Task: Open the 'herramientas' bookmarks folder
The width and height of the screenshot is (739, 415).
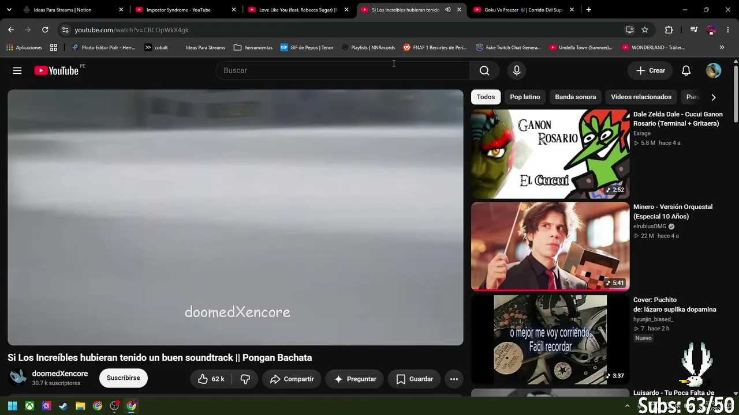Action: coord(253,47)
